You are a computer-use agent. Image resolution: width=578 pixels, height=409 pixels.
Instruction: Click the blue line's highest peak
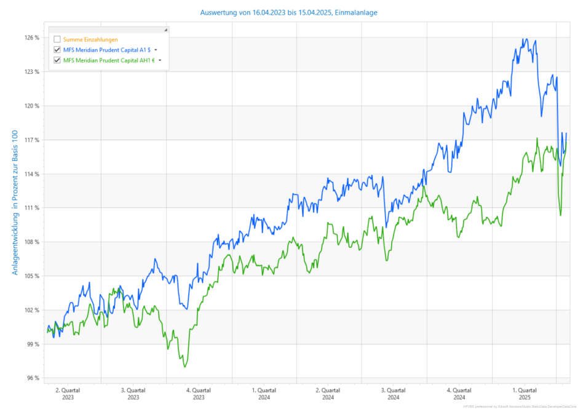tap(525, 39)
